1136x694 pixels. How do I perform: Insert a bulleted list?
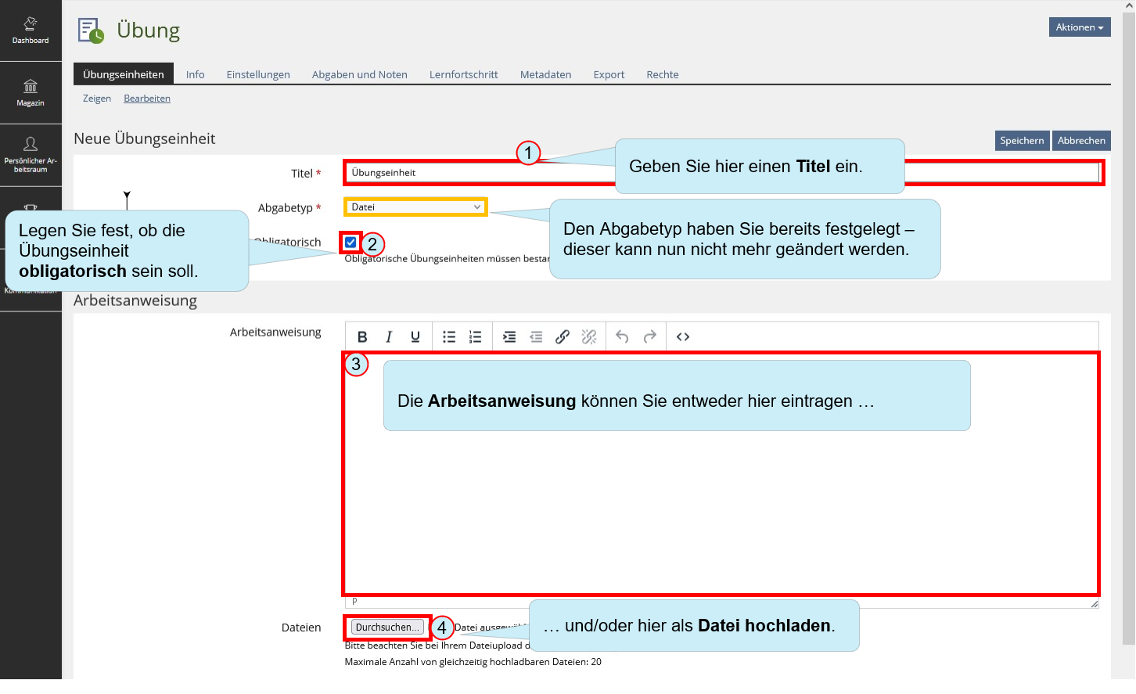pyautogui.click(x=449, y=337)
